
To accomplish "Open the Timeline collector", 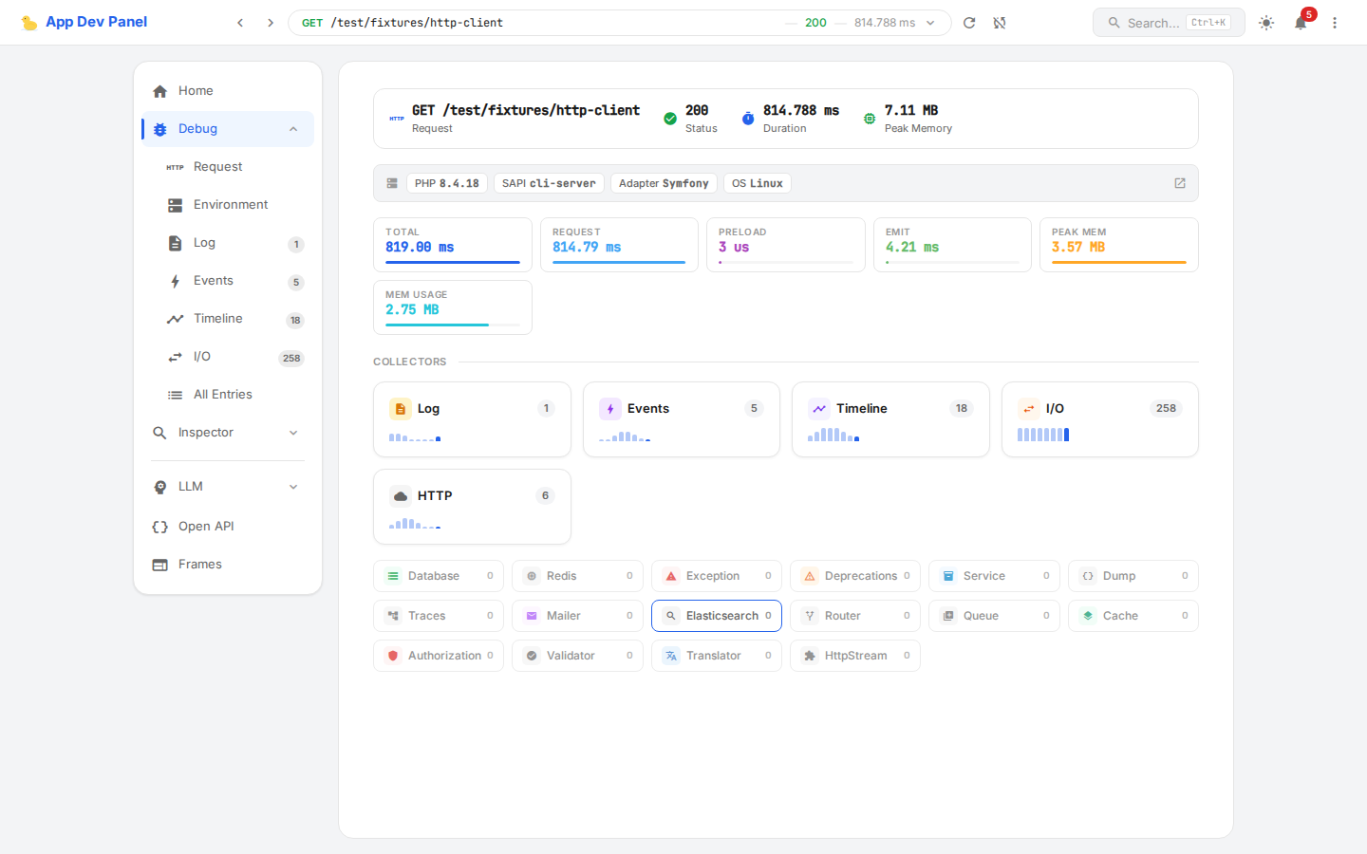I will pyautogui.click(x=889, y=418).
